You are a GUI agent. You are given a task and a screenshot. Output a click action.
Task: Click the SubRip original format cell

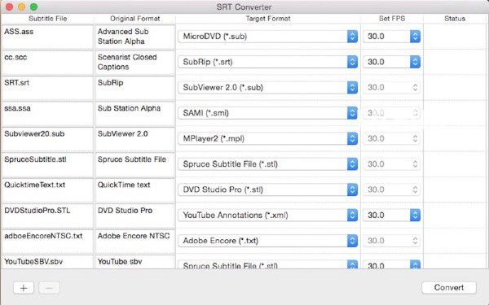click(134, 88)
